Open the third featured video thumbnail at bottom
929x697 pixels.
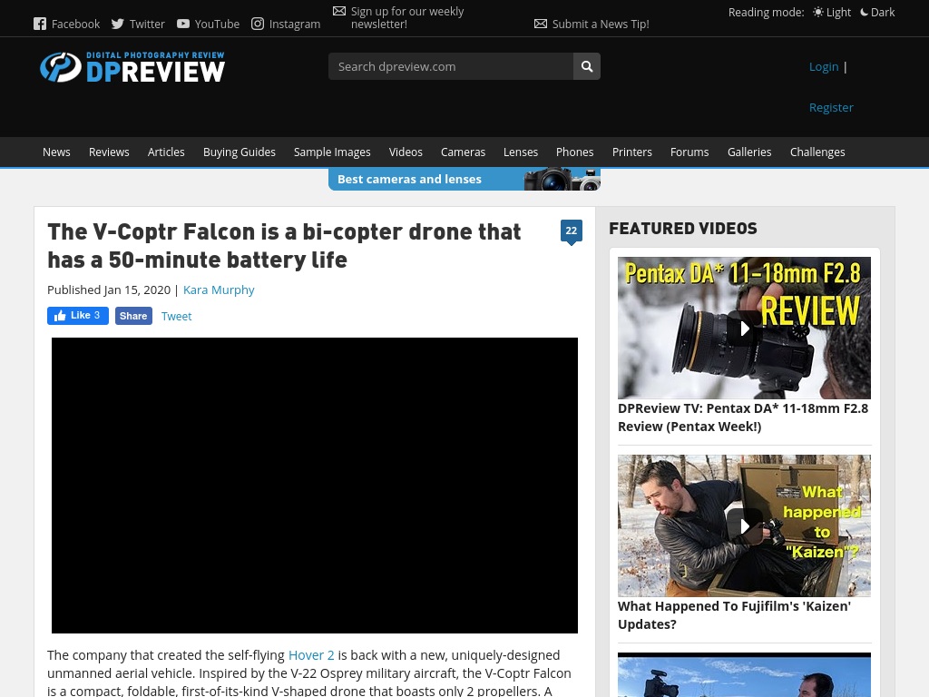[x=744, y=675]
